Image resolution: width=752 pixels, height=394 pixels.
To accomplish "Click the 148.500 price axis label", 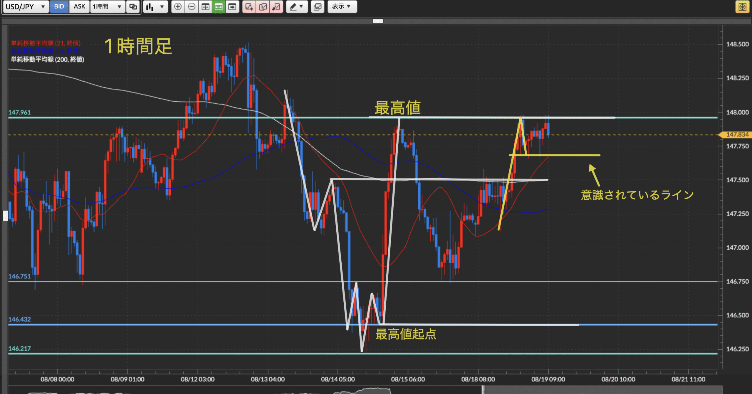I will click(x=737, y=44).
